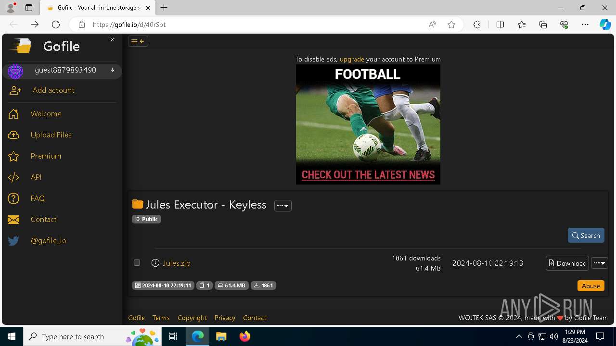Open the Windows Start menu

pos(12,336)
